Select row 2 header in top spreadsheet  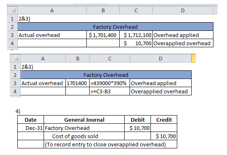tap(12, 27)
